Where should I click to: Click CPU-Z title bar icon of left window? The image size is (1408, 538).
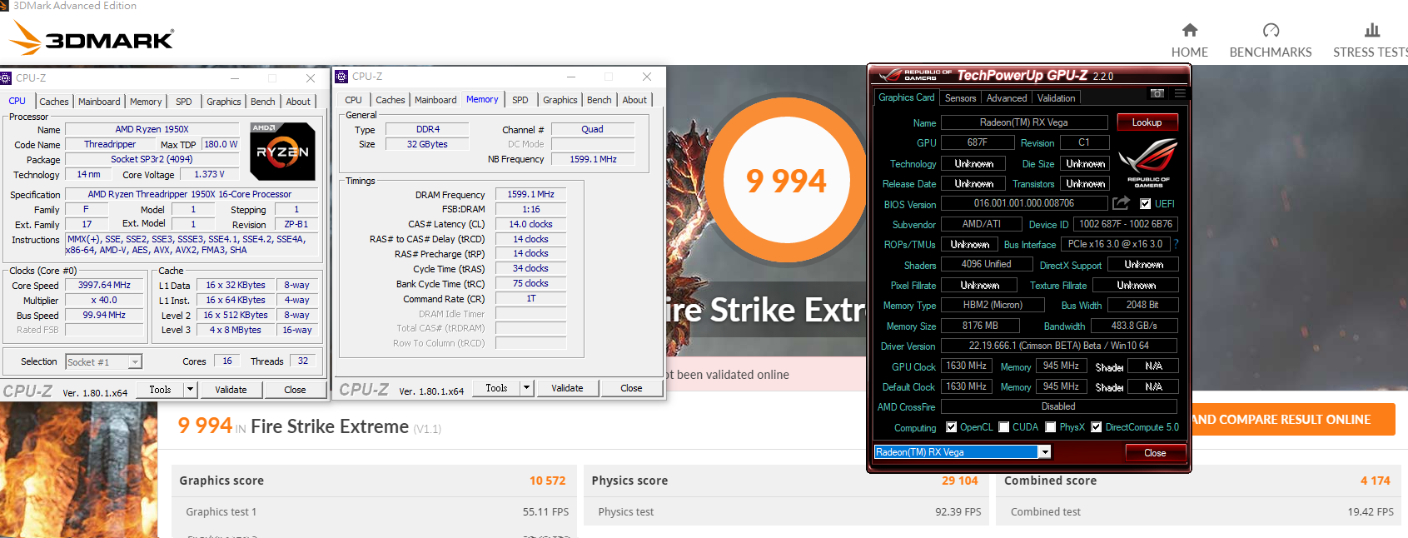tap(6, 78)
